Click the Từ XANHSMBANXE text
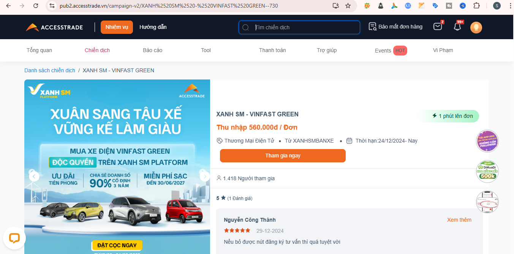The width and height of the screenshot is (514, 254). [x=310, y=141]
